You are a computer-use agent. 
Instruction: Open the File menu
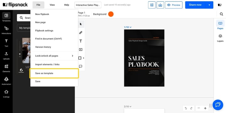(x=38, y=5)
